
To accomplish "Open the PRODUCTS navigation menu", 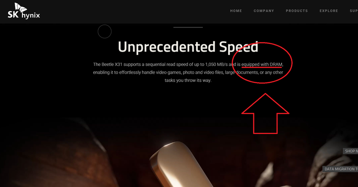I will [x=296, y=11].
